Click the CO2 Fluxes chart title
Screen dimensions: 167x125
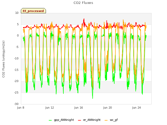83,3
